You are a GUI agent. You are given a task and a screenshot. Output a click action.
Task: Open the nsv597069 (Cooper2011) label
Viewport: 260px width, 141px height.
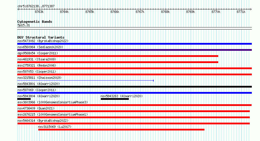pos(37,90)
